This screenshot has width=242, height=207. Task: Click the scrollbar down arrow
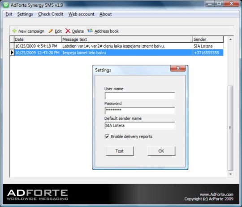[x=230, y=174]
